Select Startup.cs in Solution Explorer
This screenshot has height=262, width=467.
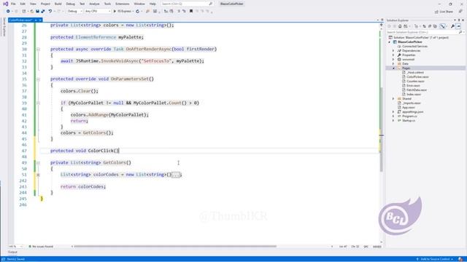coord(409,121)
